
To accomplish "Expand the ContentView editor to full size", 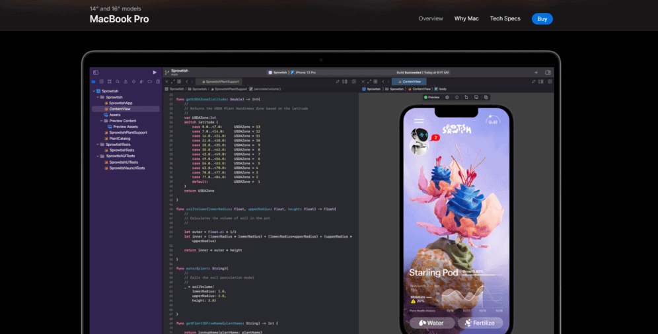I will click(x=369, y=82).
